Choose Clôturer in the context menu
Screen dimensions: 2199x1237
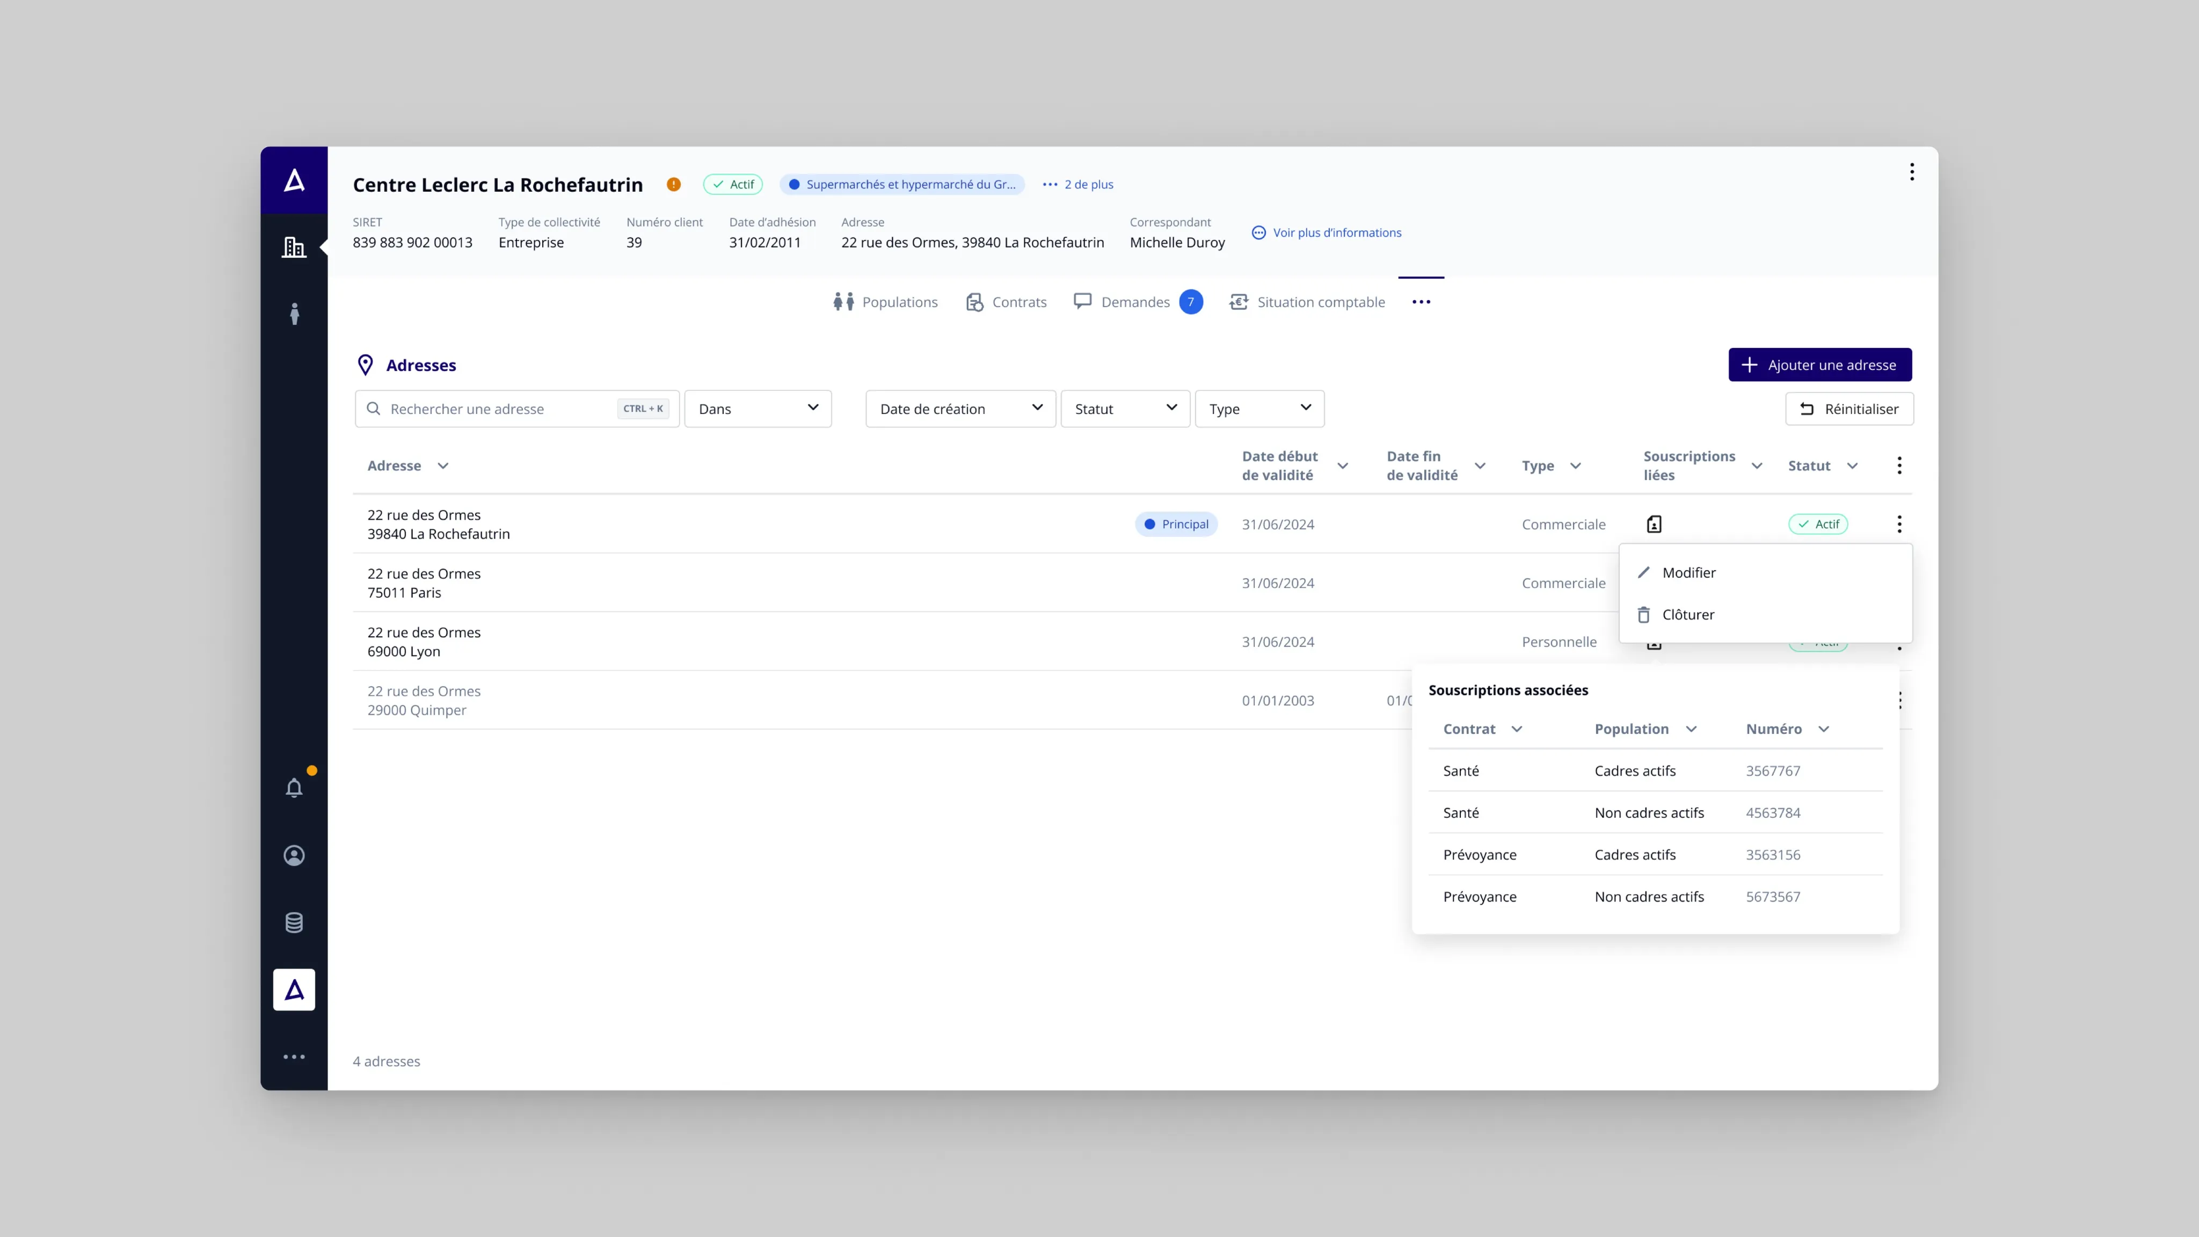click(x=1688, y=615)
